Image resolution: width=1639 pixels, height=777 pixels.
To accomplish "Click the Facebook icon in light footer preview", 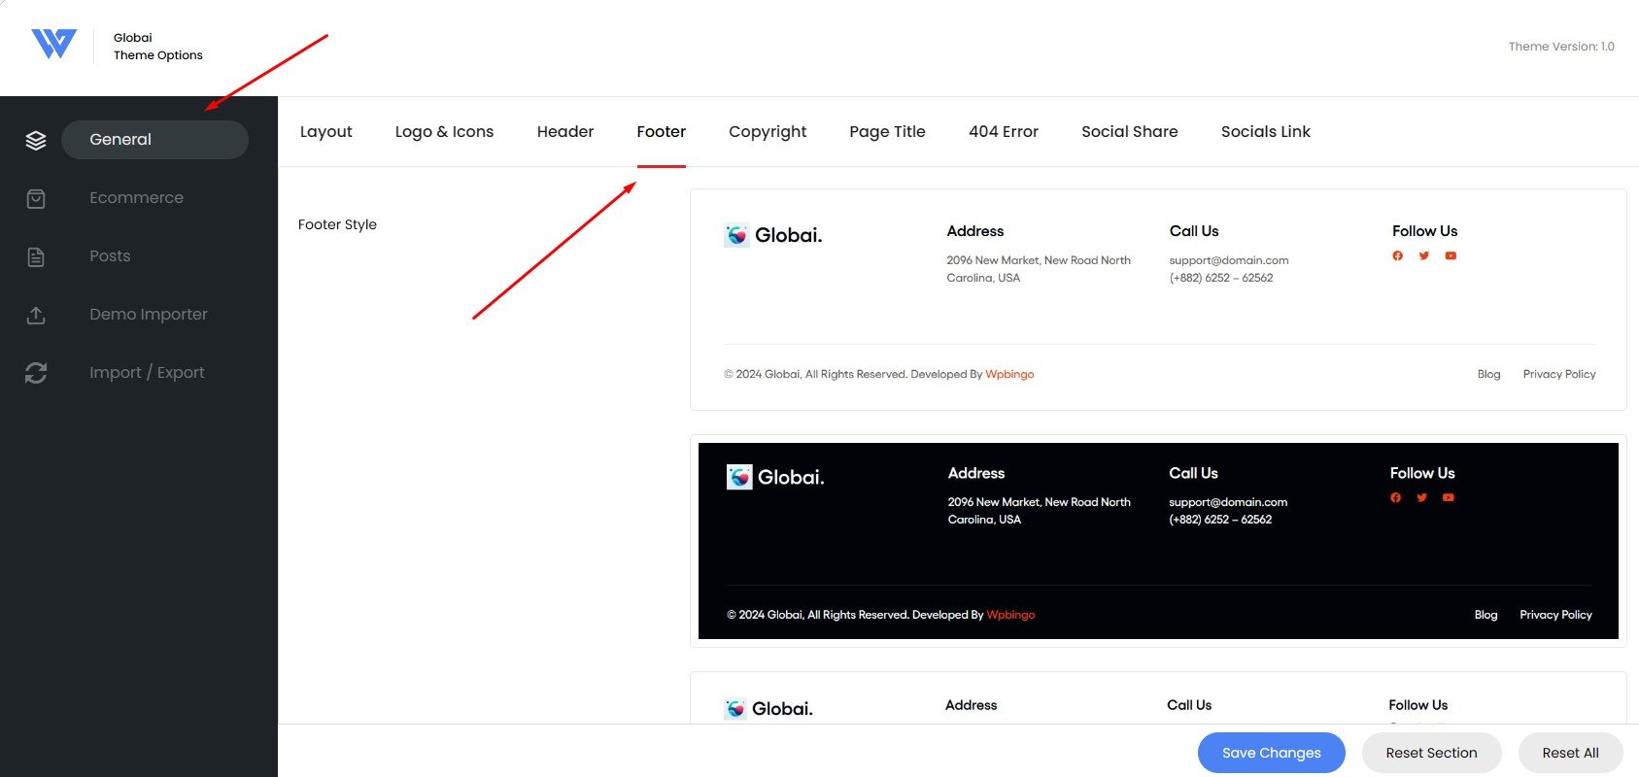I will [1397, 256].
